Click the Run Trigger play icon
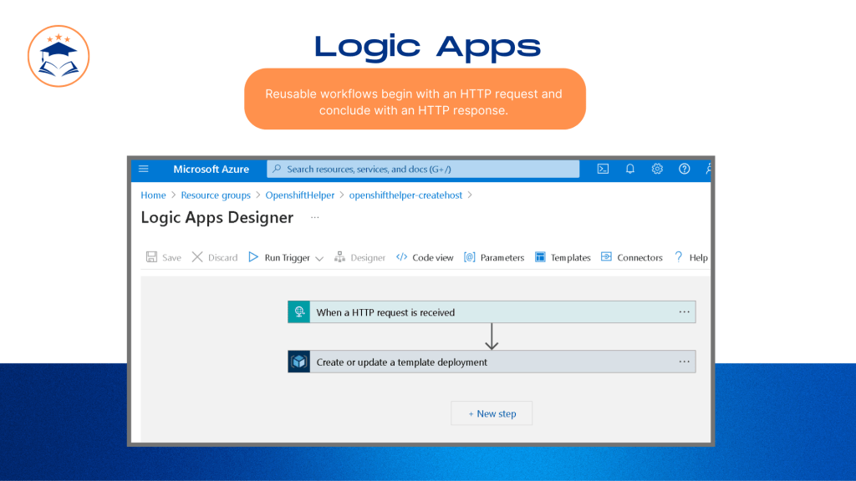856x481 pixels. click(253, 257)
